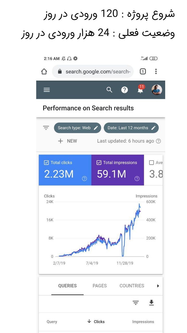Toggle the Total impressions checkbox

tap(99, 163)
